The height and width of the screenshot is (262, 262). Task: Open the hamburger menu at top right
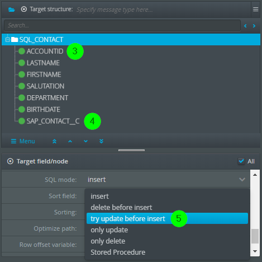255,10
